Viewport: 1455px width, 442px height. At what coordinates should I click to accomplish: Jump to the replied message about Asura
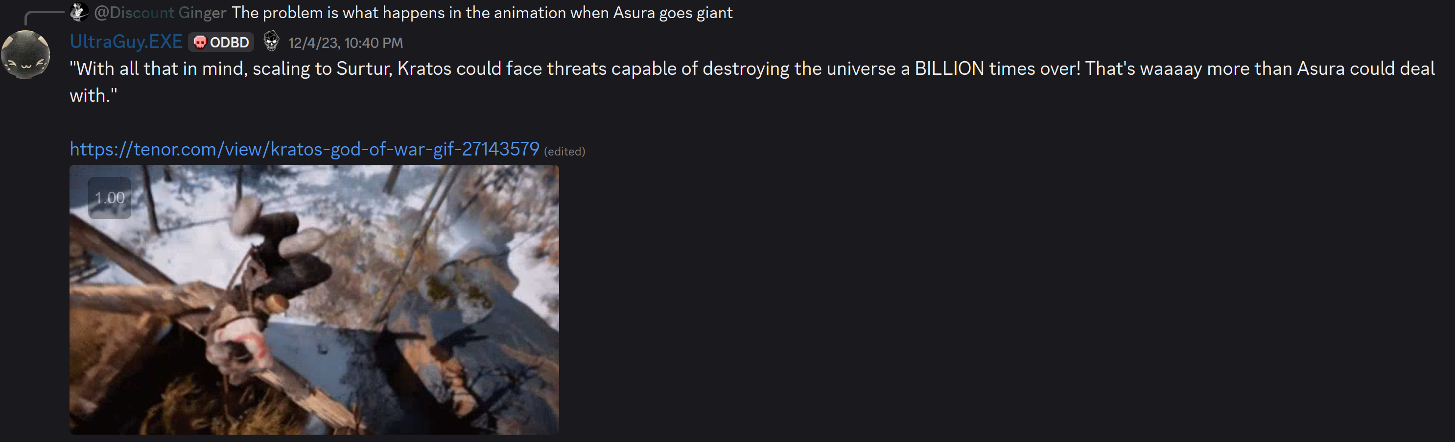click(x=482, y=12)
